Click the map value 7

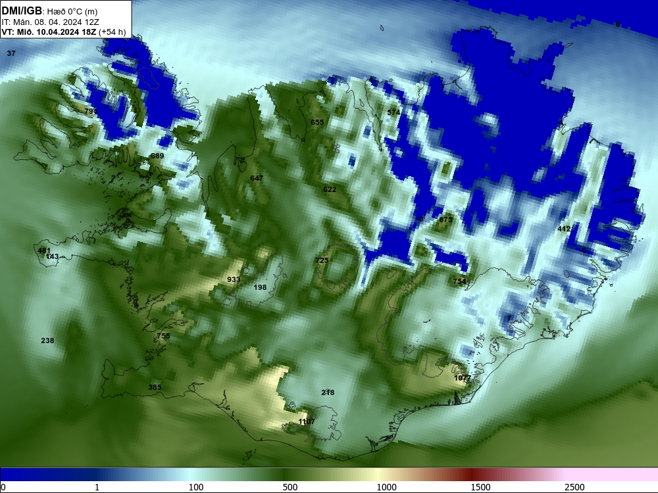click(x=509, y=318)
